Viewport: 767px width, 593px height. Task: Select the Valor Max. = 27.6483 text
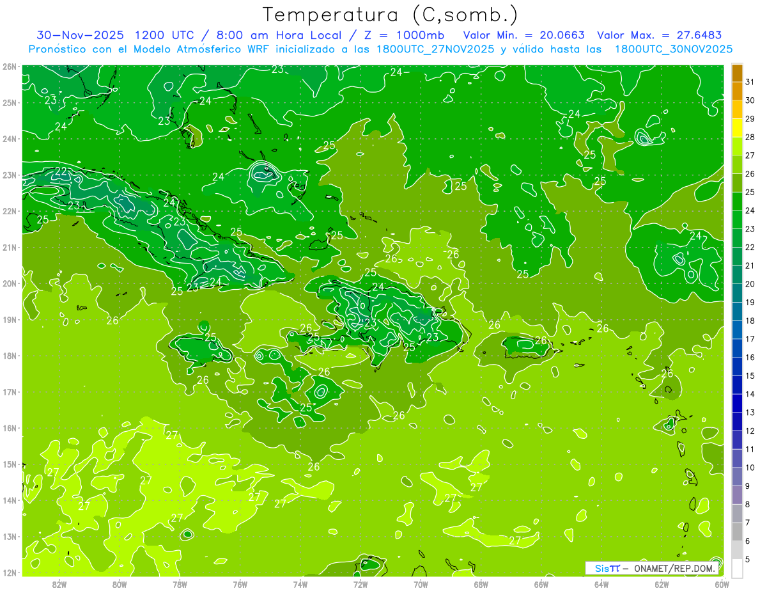pos(660,35)
